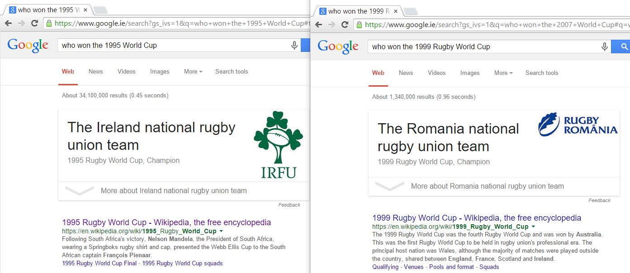
Task: Click Google logo in right window
Action: [338, 46]
